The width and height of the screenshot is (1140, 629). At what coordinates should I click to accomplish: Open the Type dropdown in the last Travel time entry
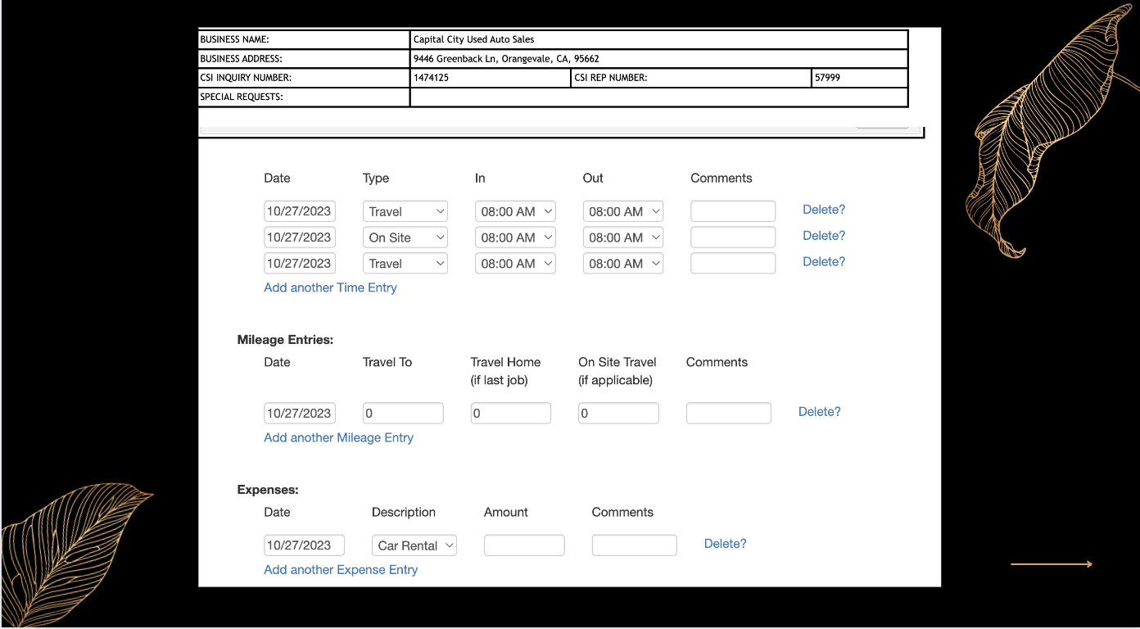pyautogui.click(x=405, y=264)
